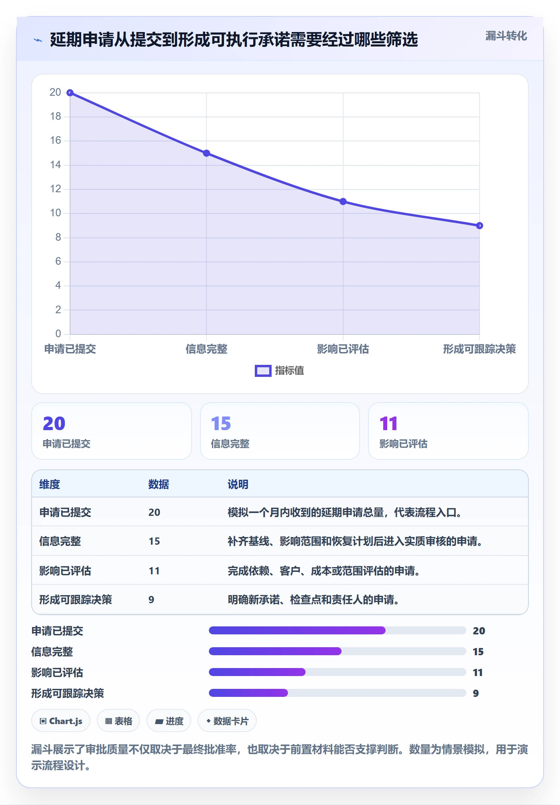Click the lightning bolt icon beside the title
This screenshot has height=805, width=560.
point(38,40)
